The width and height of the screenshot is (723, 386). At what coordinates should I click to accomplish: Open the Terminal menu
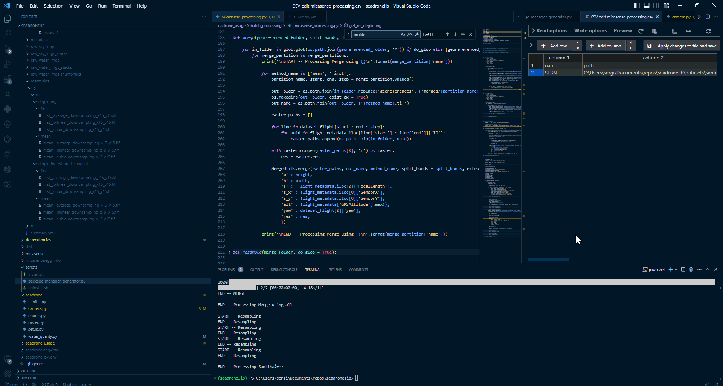pyautogui.click(x=121, y=6)
